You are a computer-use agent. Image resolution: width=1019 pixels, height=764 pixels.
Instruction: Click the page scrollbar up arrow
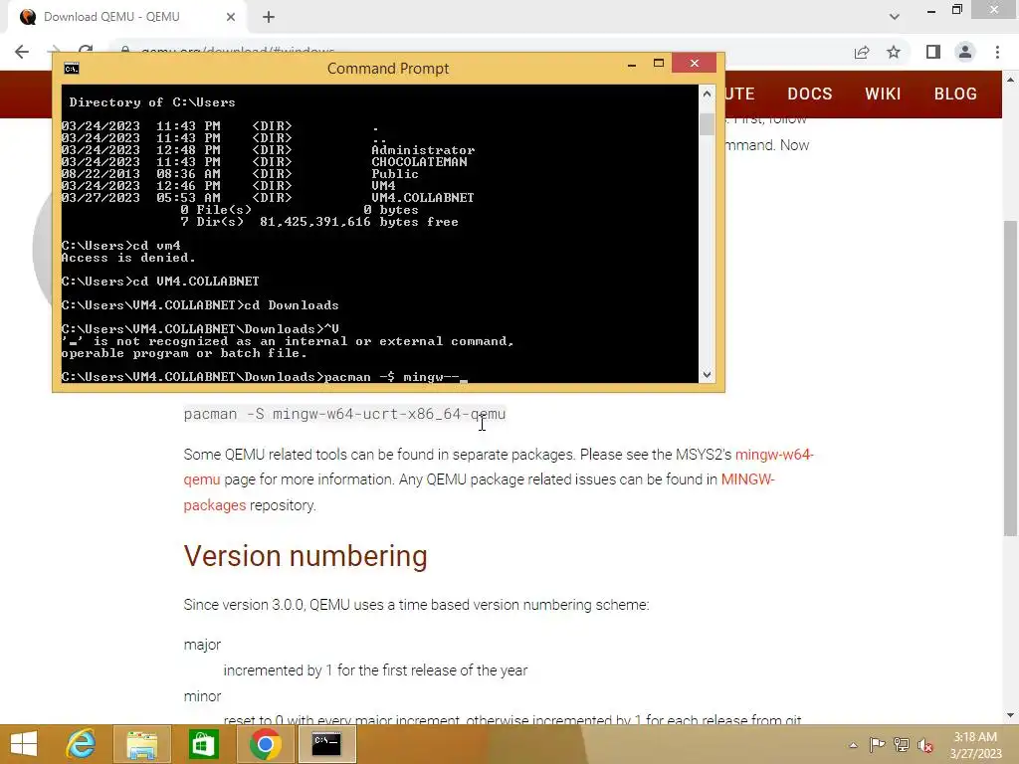(1010, 80)
